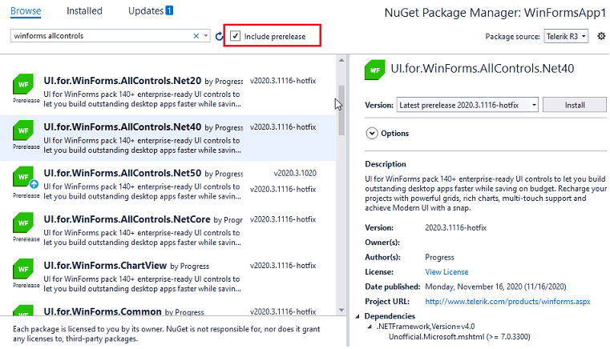This screenshot has width=610, height=349.
Task: Select UI.for.WinForms.AllControls.Net40 package
Action: [x=168, y=138]
